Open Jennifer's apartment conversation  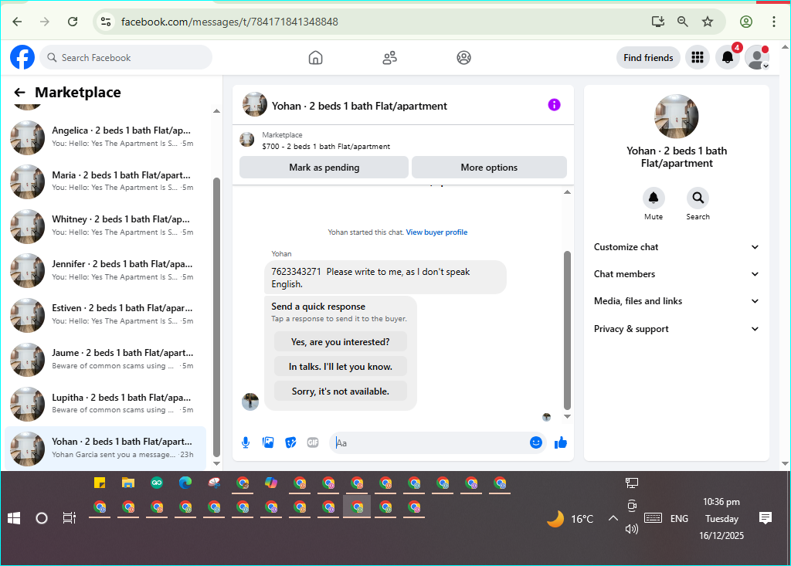(x=106, y=270)
